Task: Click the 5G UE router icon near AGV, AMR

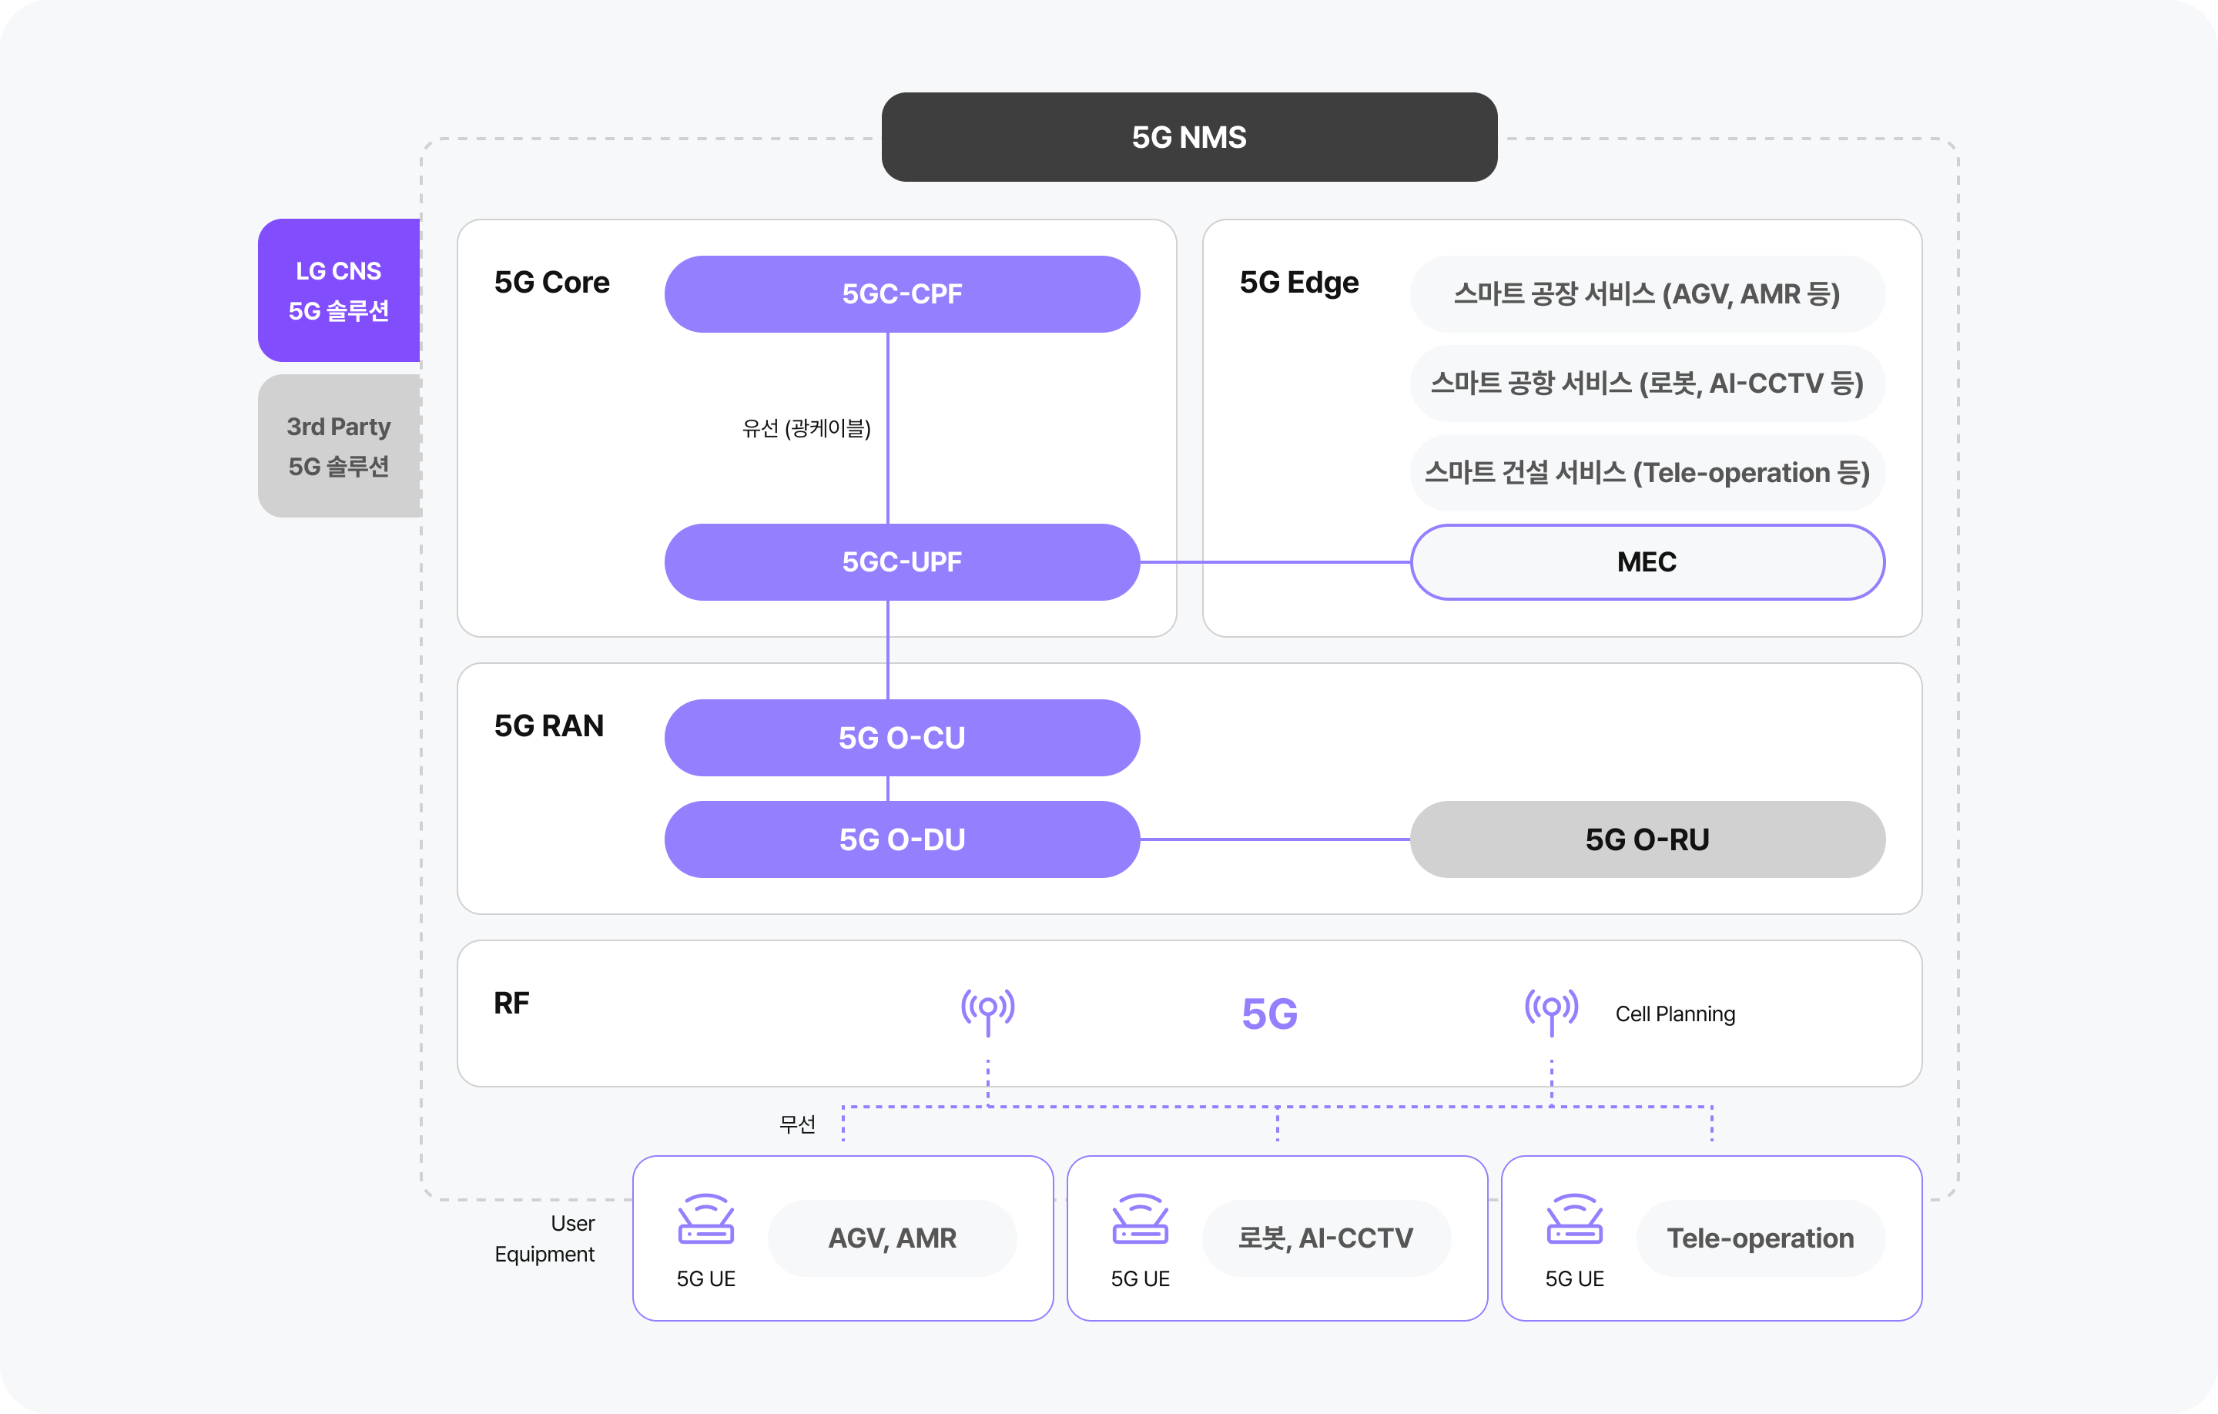Action: tap(705, 1220)
